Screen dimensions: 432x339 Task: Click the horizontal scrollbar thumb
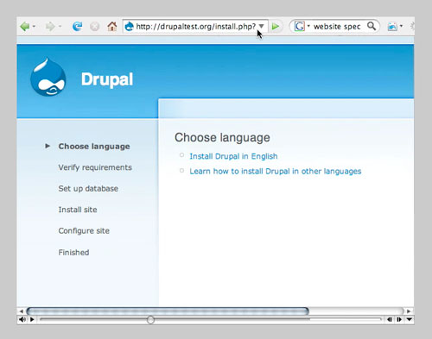[168, 311]
